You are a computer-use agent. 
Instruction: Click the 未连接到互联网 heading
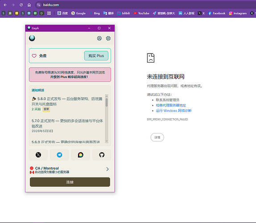(166, 77)
